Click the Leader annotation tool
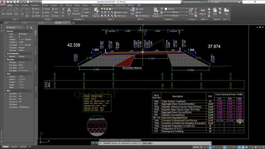The width and height of the screenshot is (265, 149). [85, 12]
